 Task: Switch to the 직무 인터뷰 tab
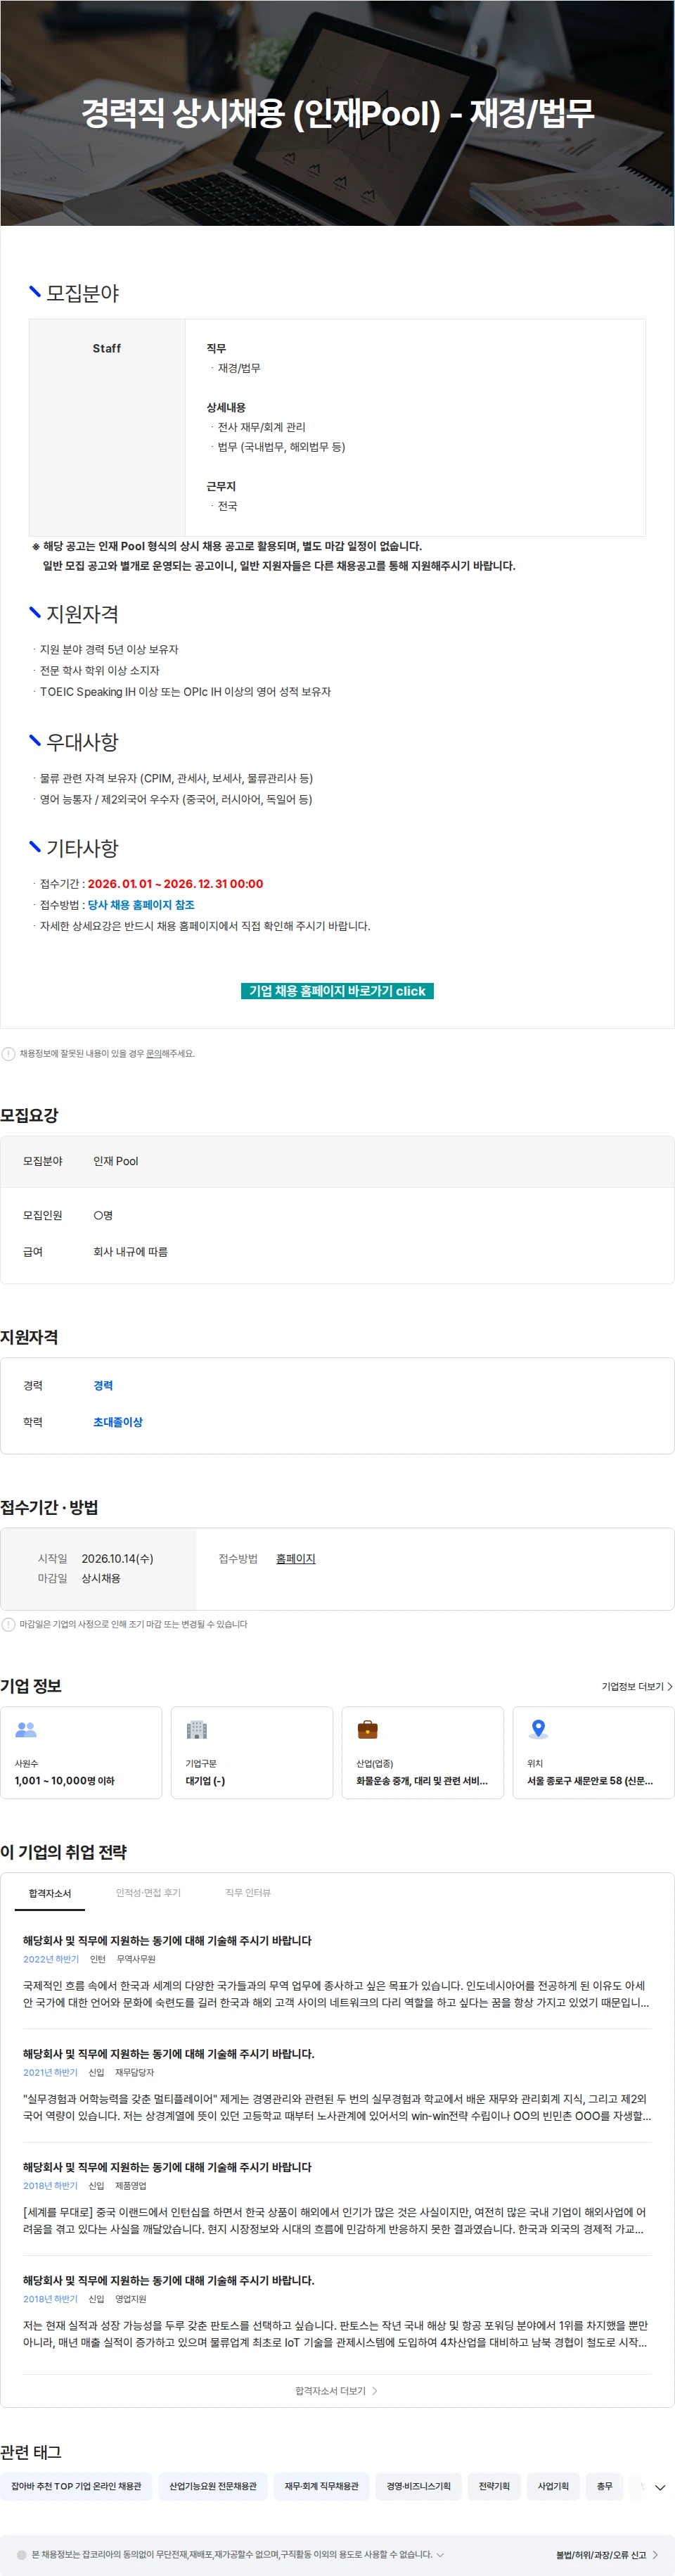point(248,1893)
